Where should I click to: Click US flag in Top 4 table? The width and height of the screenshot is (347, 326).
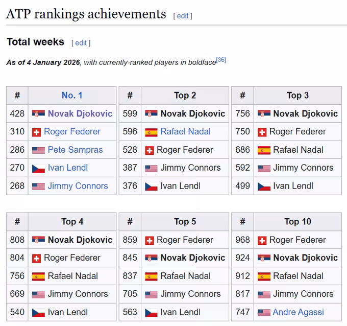pos(38,295)
